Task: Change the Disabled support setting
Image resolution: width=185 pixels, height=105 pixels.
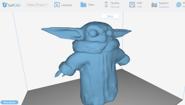Action: point(164,7)
